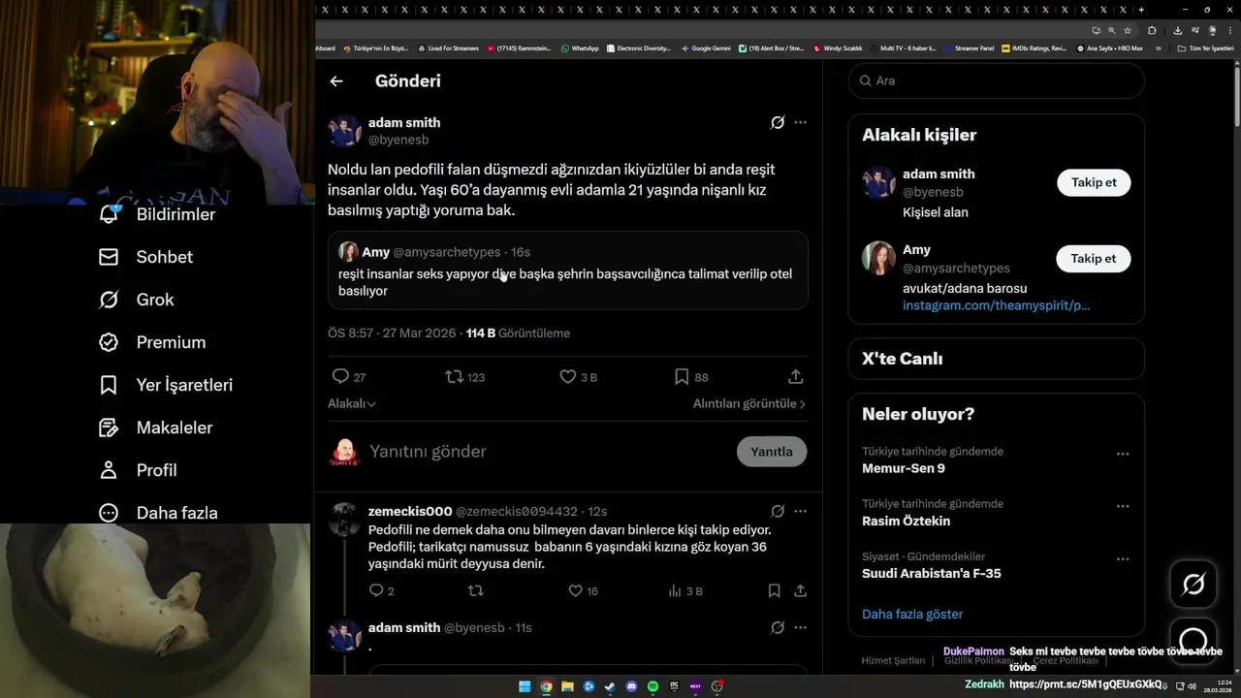Open Tüm Yer İşaretleri bookmarks folder
Viewport: 1241px width, 698px height.
pos(1205,48)
